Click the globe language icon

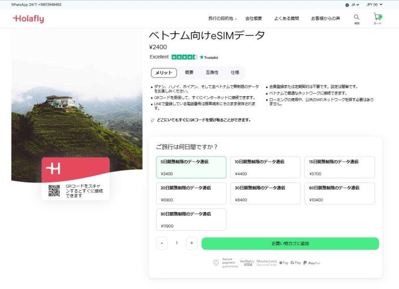tap(347, 5)
